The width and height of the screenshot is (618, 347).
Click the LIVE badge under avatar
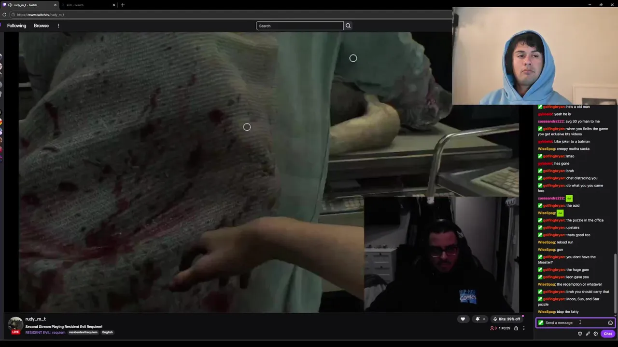point(15,332)
